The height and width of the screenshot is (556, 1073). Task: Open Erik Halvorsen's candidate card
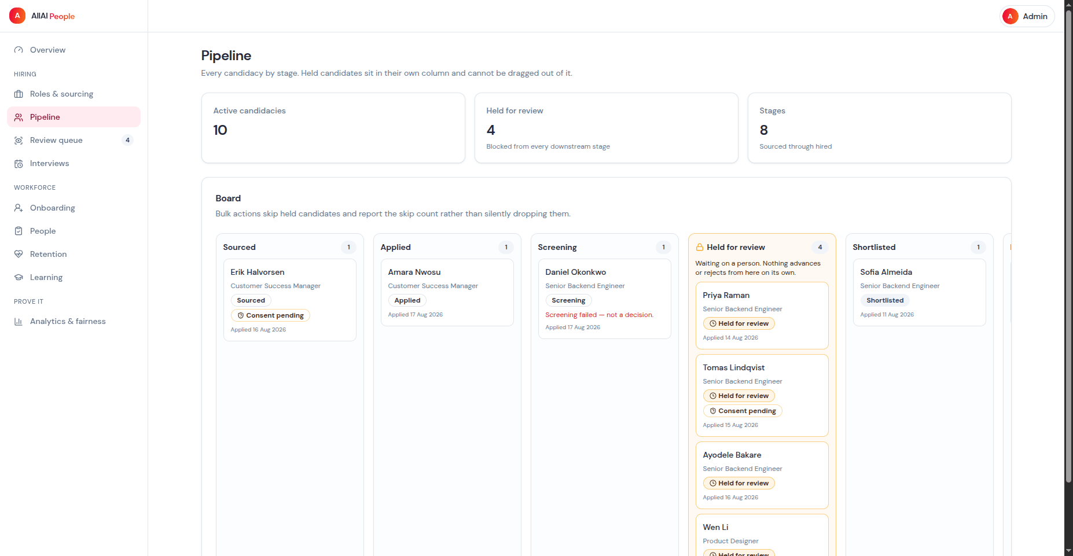[289, 300]
